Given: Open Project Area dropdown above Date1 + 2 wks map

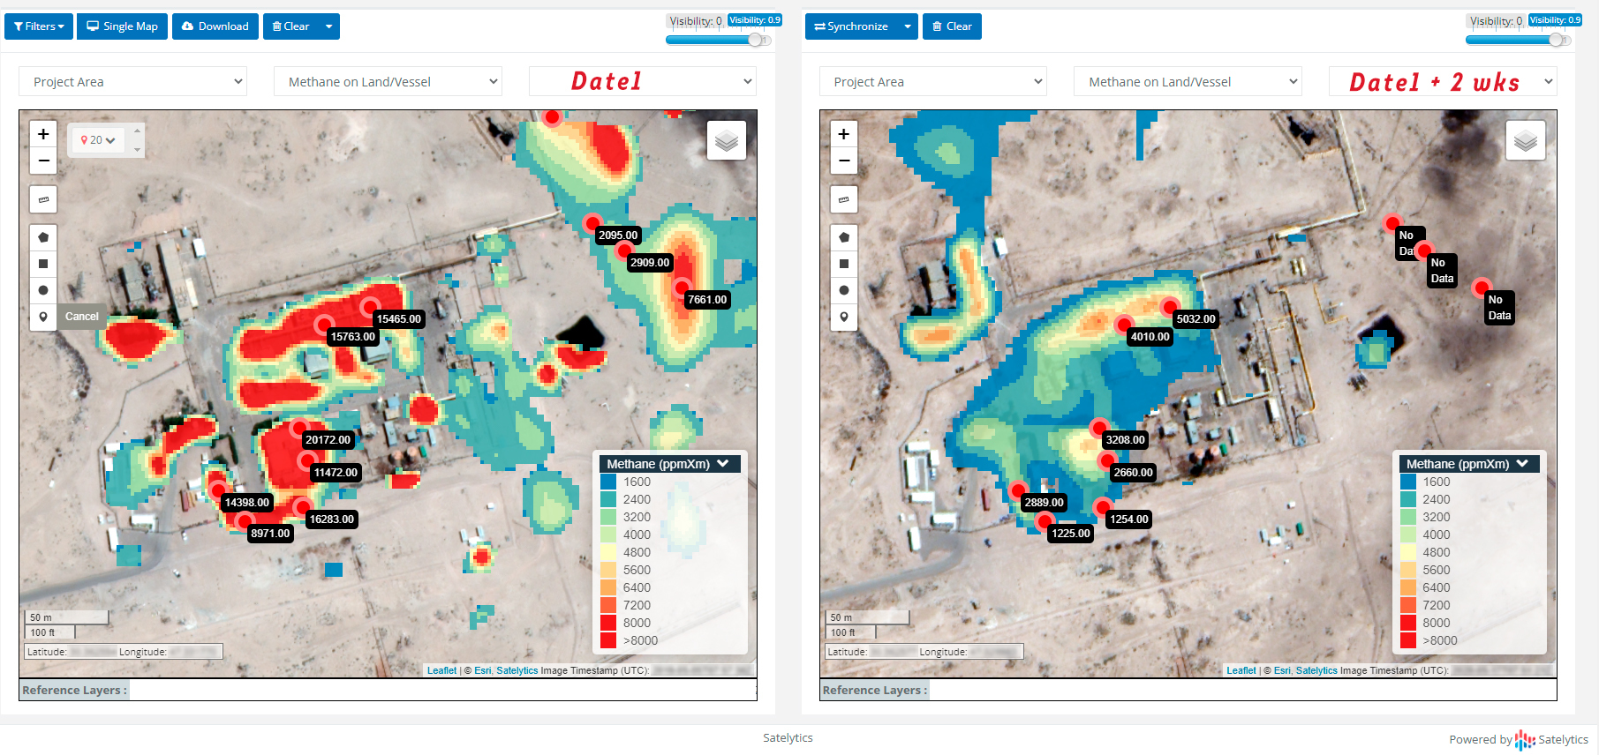Looking at the screenshot, I should pyautogui.click(x=932, y=82).
